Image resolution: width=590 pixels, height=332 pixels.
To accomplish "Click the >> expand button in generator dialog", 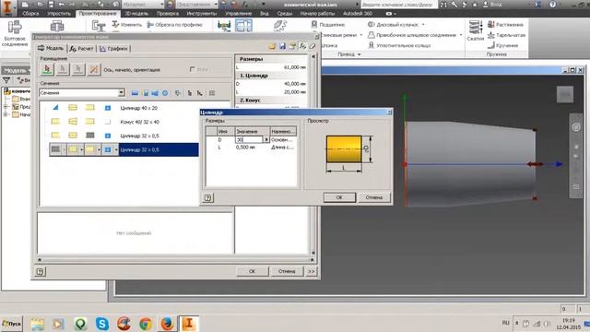I will (x=312, y=271).
